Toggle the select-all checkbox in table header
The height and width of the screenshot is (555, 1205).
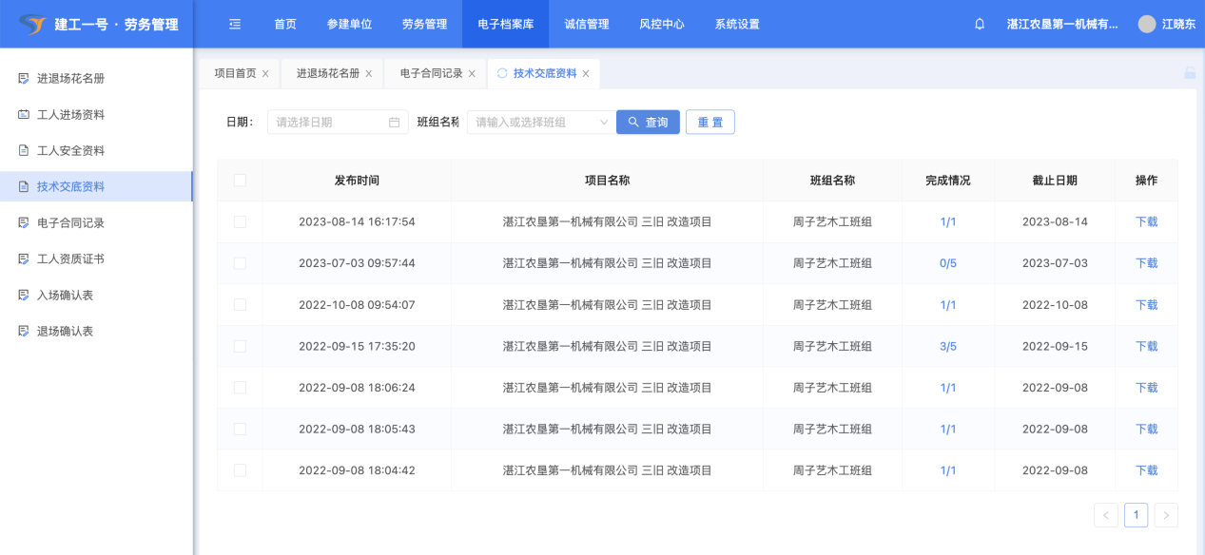coord(240,181)
